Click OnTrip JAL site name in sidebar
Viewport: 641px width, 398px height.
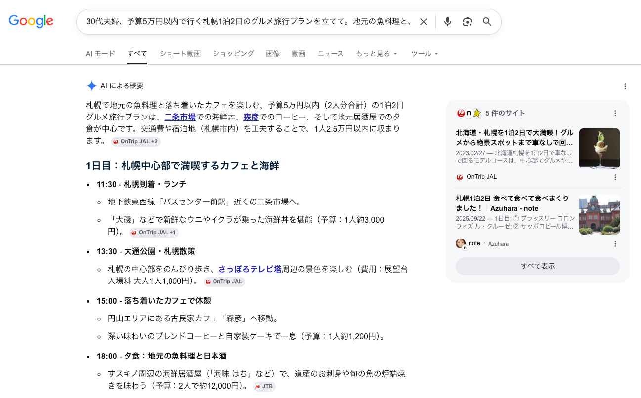point(481,177)
